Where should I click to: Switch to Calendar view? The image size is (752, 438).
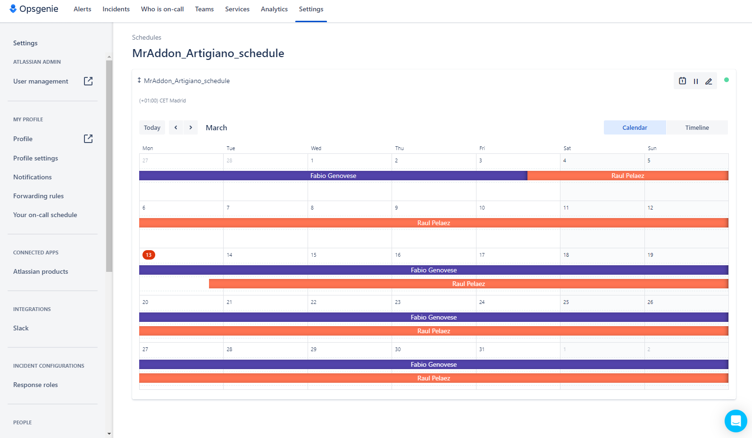tap(635, 127)
